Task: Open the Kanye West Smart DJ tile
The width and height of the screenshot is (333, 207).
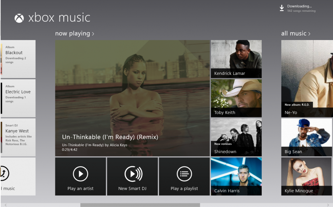Action: [x=18, y=137]
